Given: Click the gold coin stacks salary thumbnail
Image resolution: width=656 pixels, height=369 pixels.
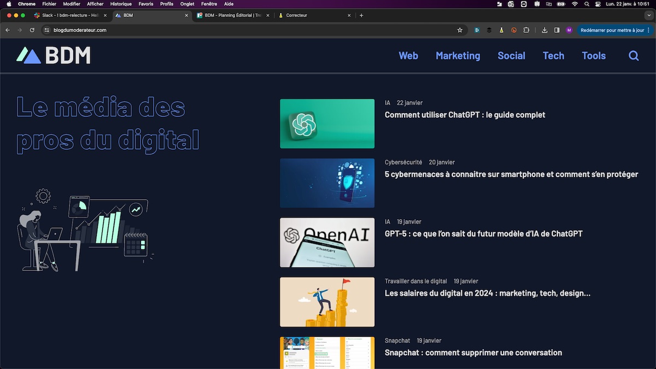Looking at the screenshot, I should pyautogui.click(x=327, y=302).
